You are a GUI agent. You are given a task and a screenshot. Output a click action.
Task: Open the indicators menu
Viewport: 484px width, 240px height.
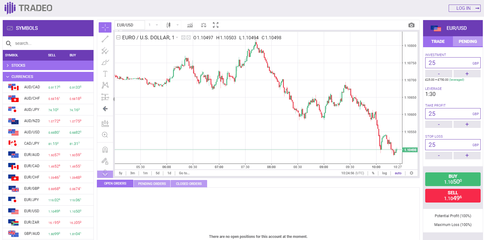click(190, 25)
